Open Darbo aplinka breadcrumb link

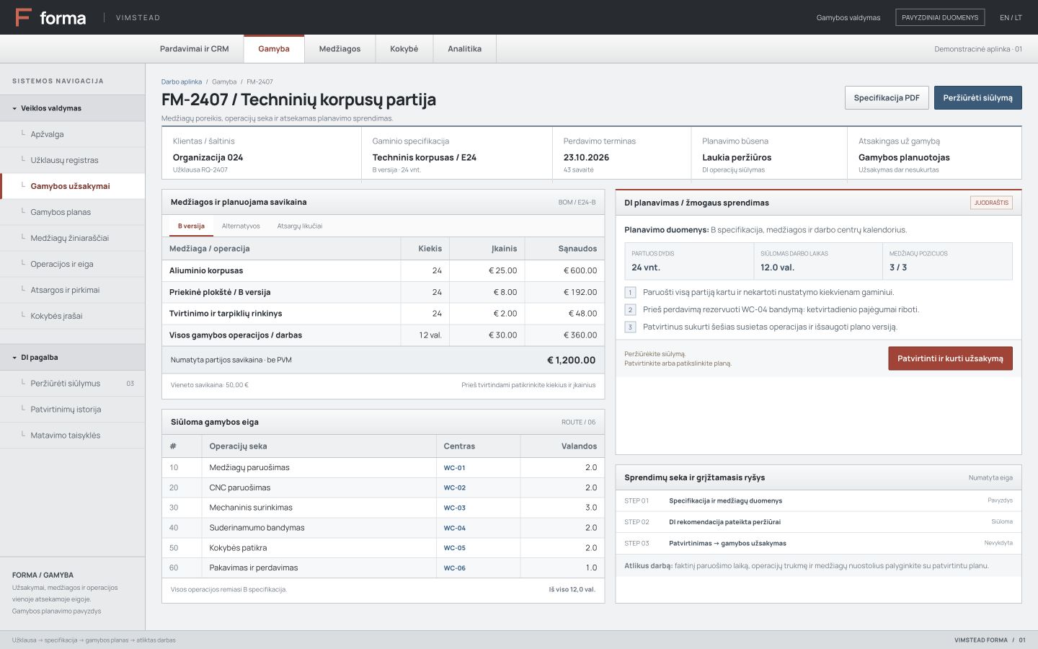coord(182,82)
